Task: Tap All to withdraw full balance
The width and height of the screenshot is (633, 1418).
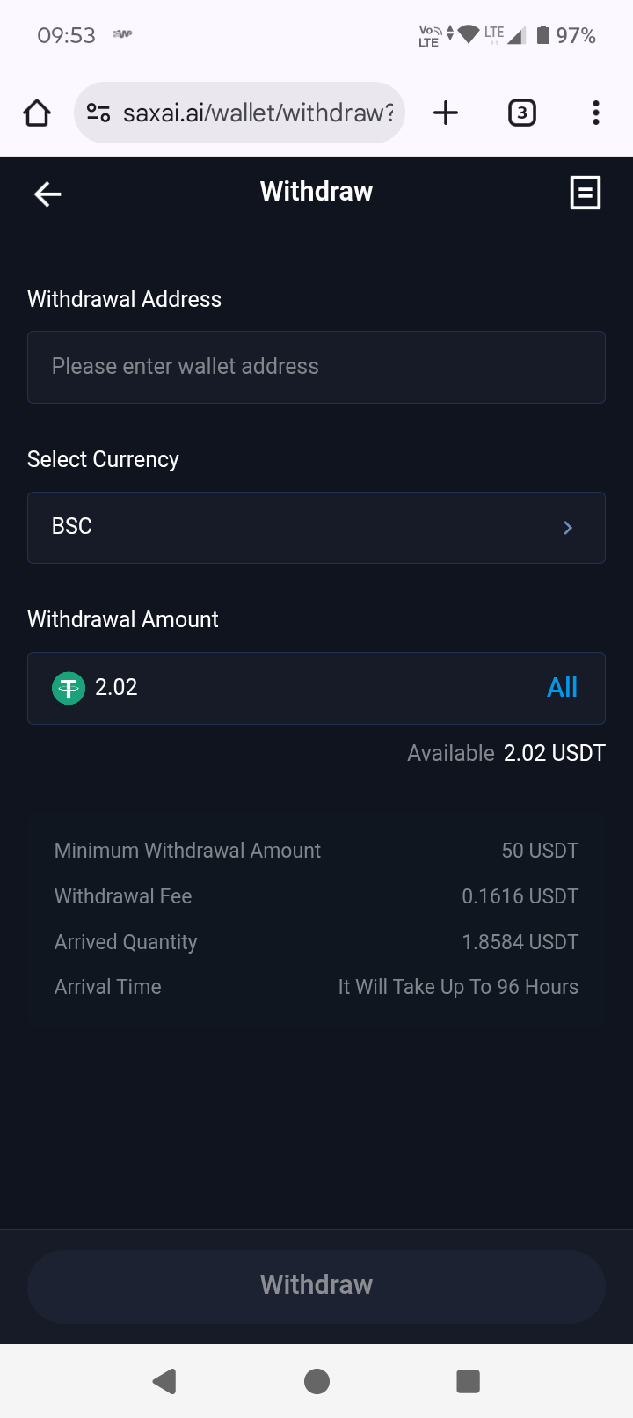Action: coord(562,687)
